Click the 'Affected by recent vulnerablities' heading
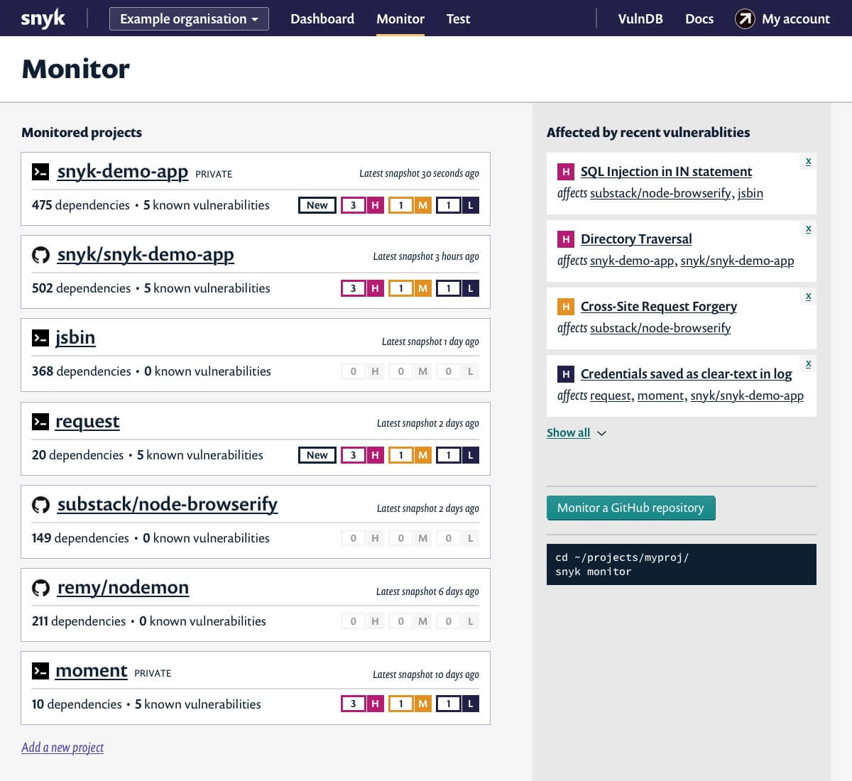This screenshot has height=781, width=852. [648, 132]
